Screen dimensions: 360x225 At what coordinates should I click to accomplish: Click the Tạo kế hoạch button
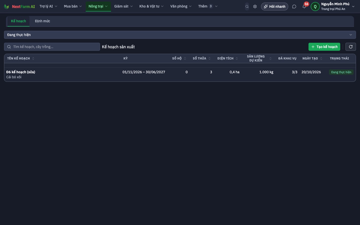click(x=324, y=47)
